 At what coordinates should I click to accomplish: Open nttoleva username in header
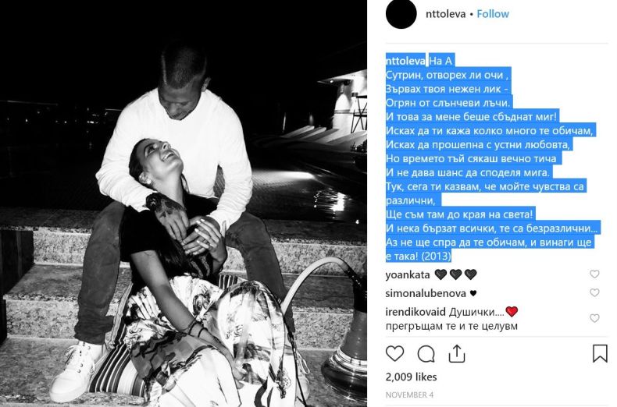point(445,14)
